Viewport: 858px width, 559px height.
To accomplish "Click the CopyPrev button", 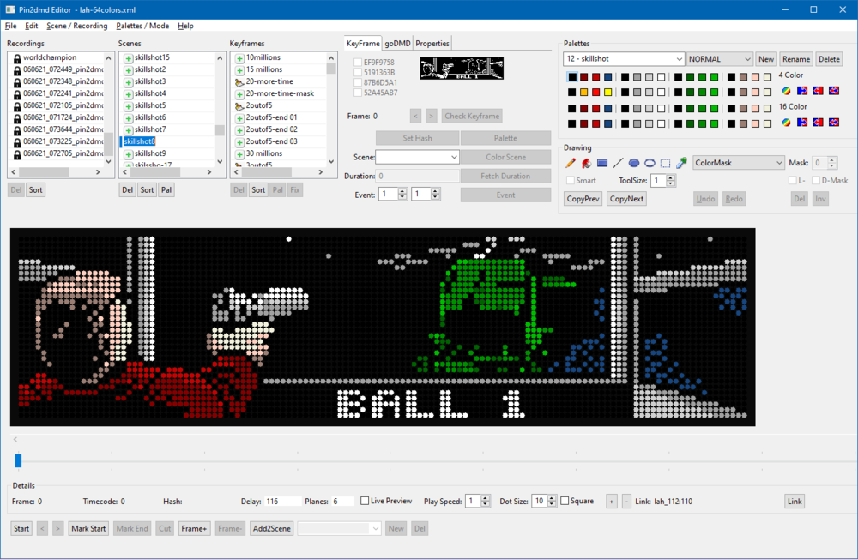I will [583, 199].
